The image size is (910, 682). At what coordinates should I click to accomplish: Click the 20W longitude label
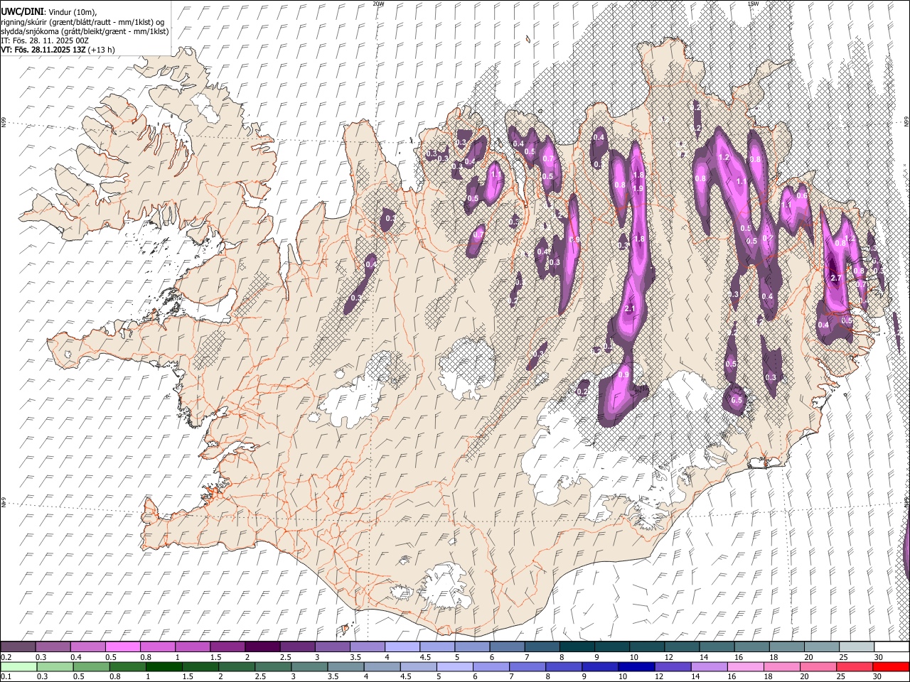tap(379, 4)
